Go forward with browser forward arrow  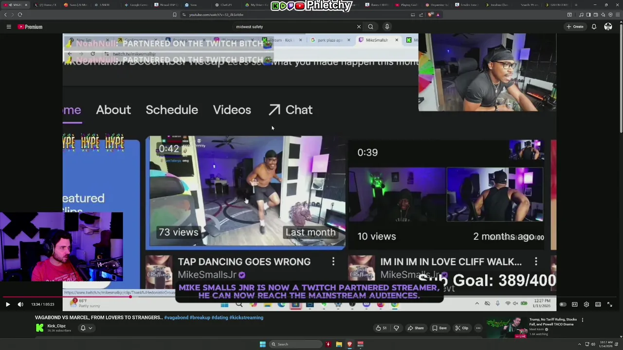pos(12,15)
